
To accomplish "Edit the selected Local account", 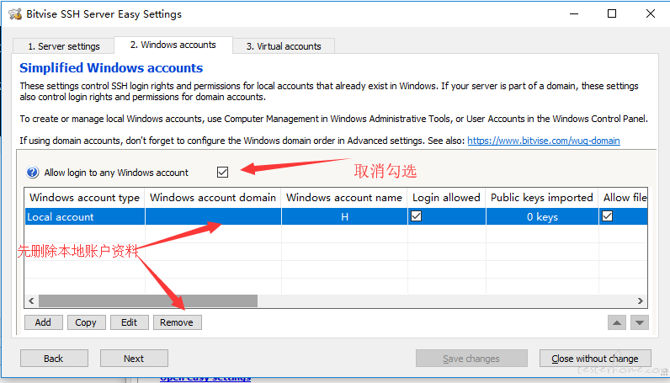I will pyautogui.click(x=129, y=322).
